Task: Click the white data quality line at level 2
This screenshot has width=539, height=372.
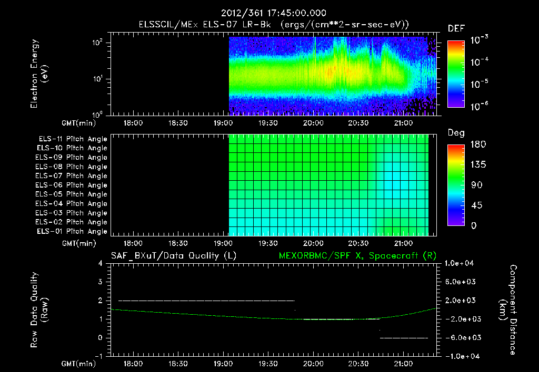Action: (206, 301)
